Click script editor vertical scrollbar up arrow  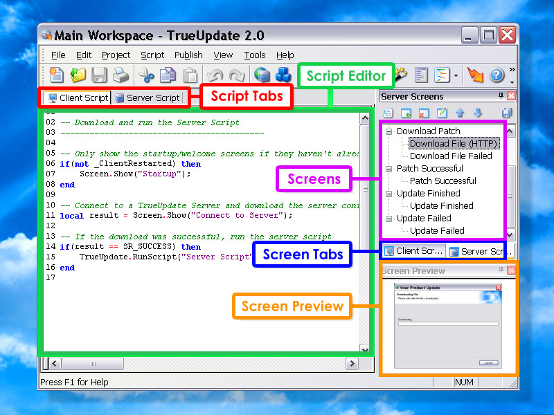pos(365,118)
